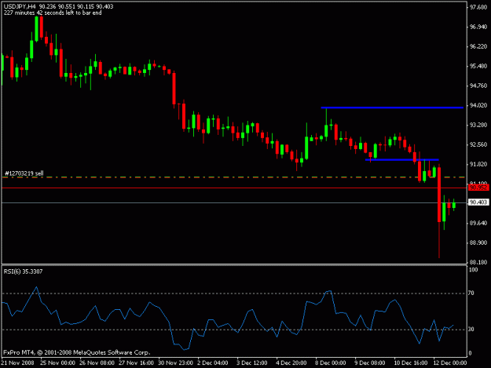Click the 94.020 price scale value

(478, 105)
